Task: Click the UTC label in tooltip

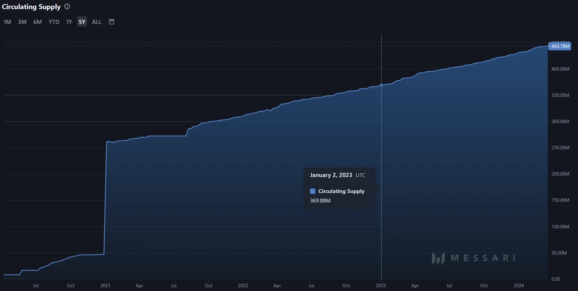Action: pos(360,176)
